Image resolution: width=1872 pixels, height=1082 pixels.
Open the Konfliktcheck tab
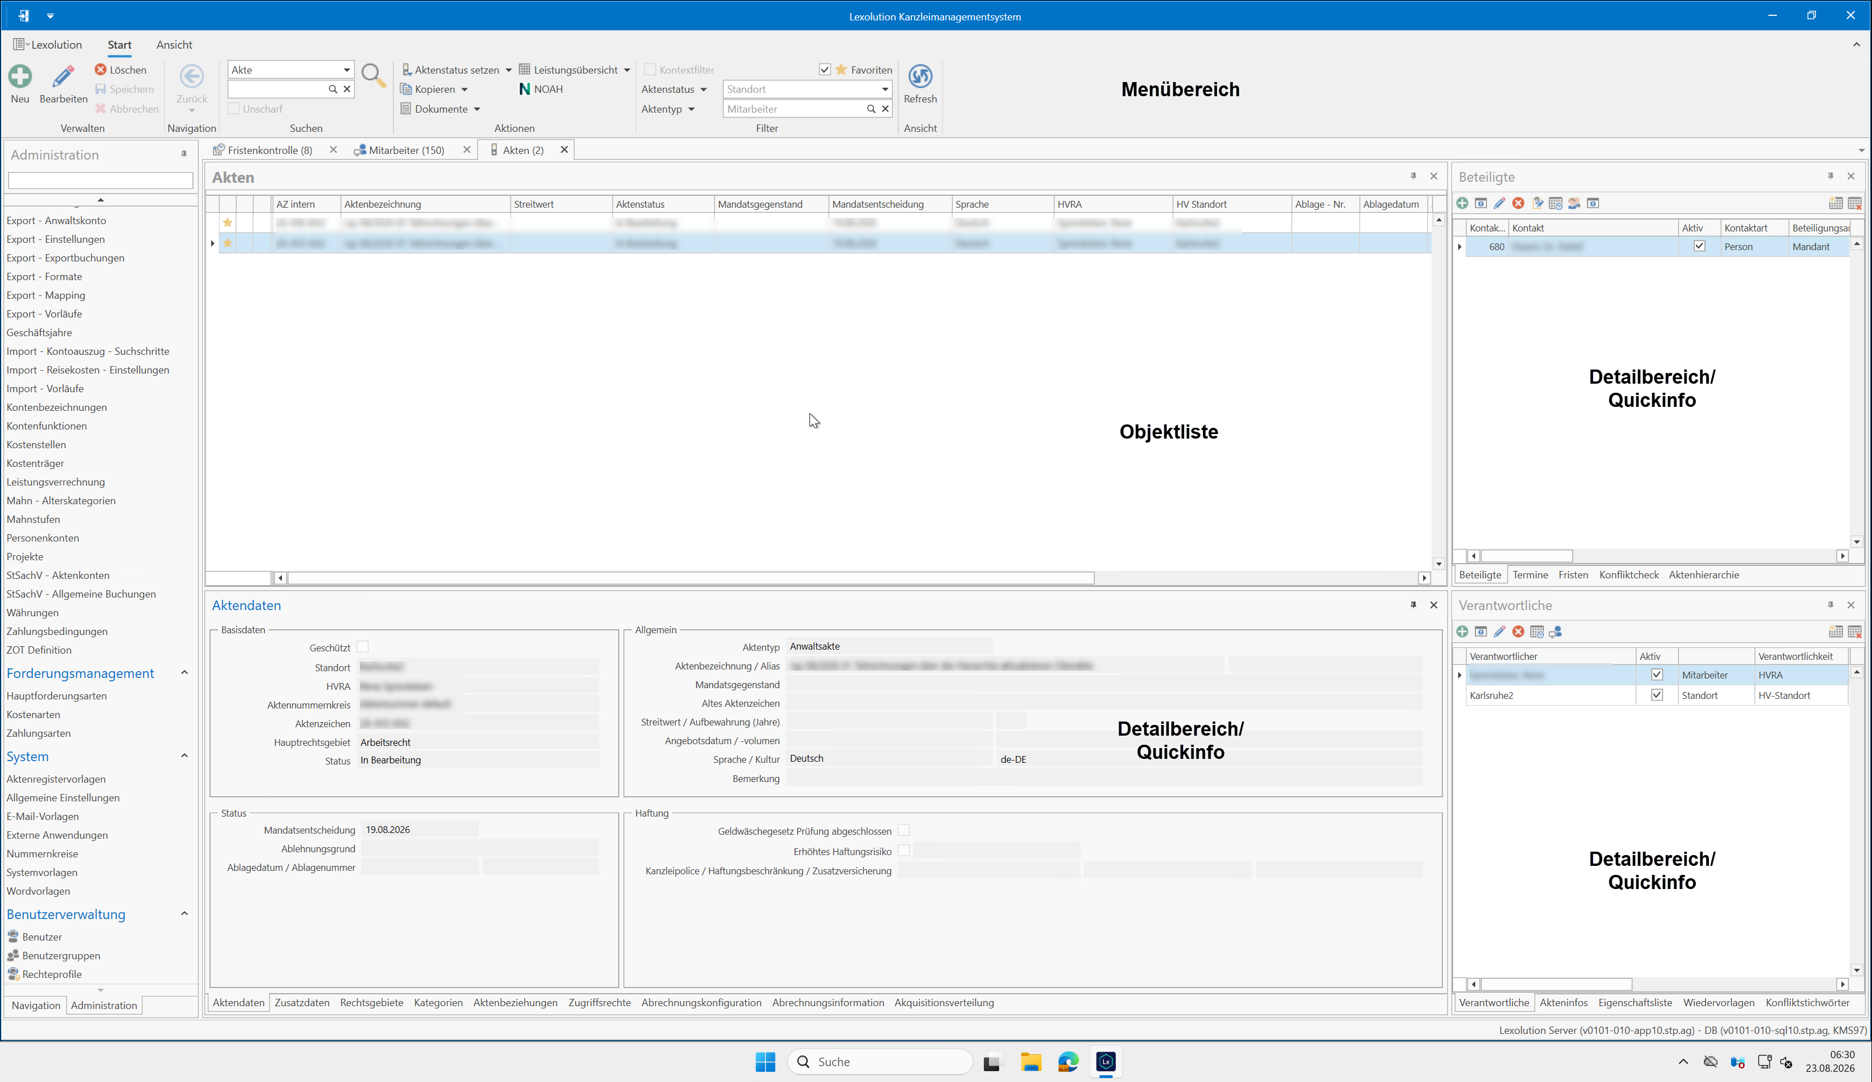(x=1629, y=575)
